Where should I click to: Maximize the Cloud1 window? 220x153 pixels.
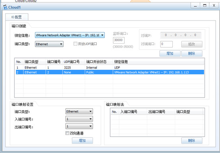(x=205, y=6)
